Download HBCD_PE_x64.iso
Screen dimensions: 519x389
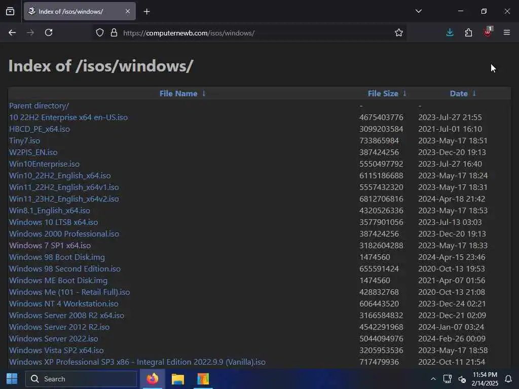tap(40, 129)
